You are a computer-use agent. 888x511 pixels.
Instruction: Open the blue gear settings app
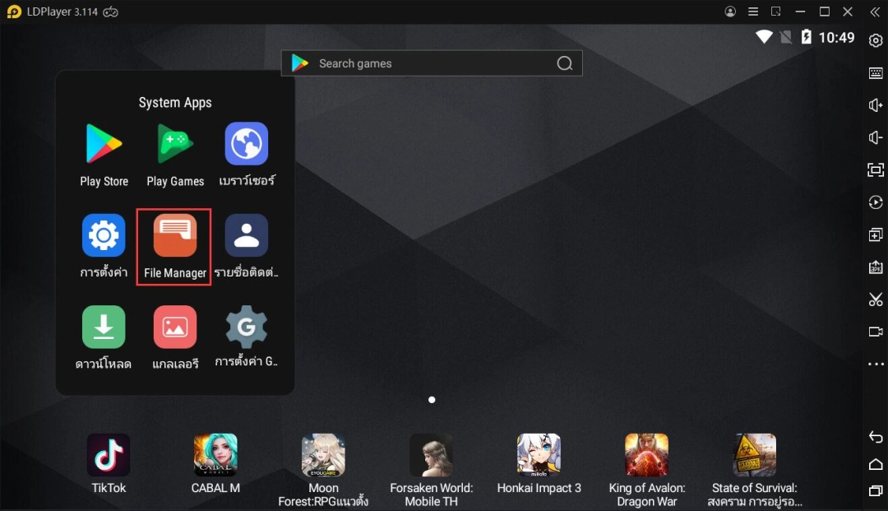(x=104, y=236)
